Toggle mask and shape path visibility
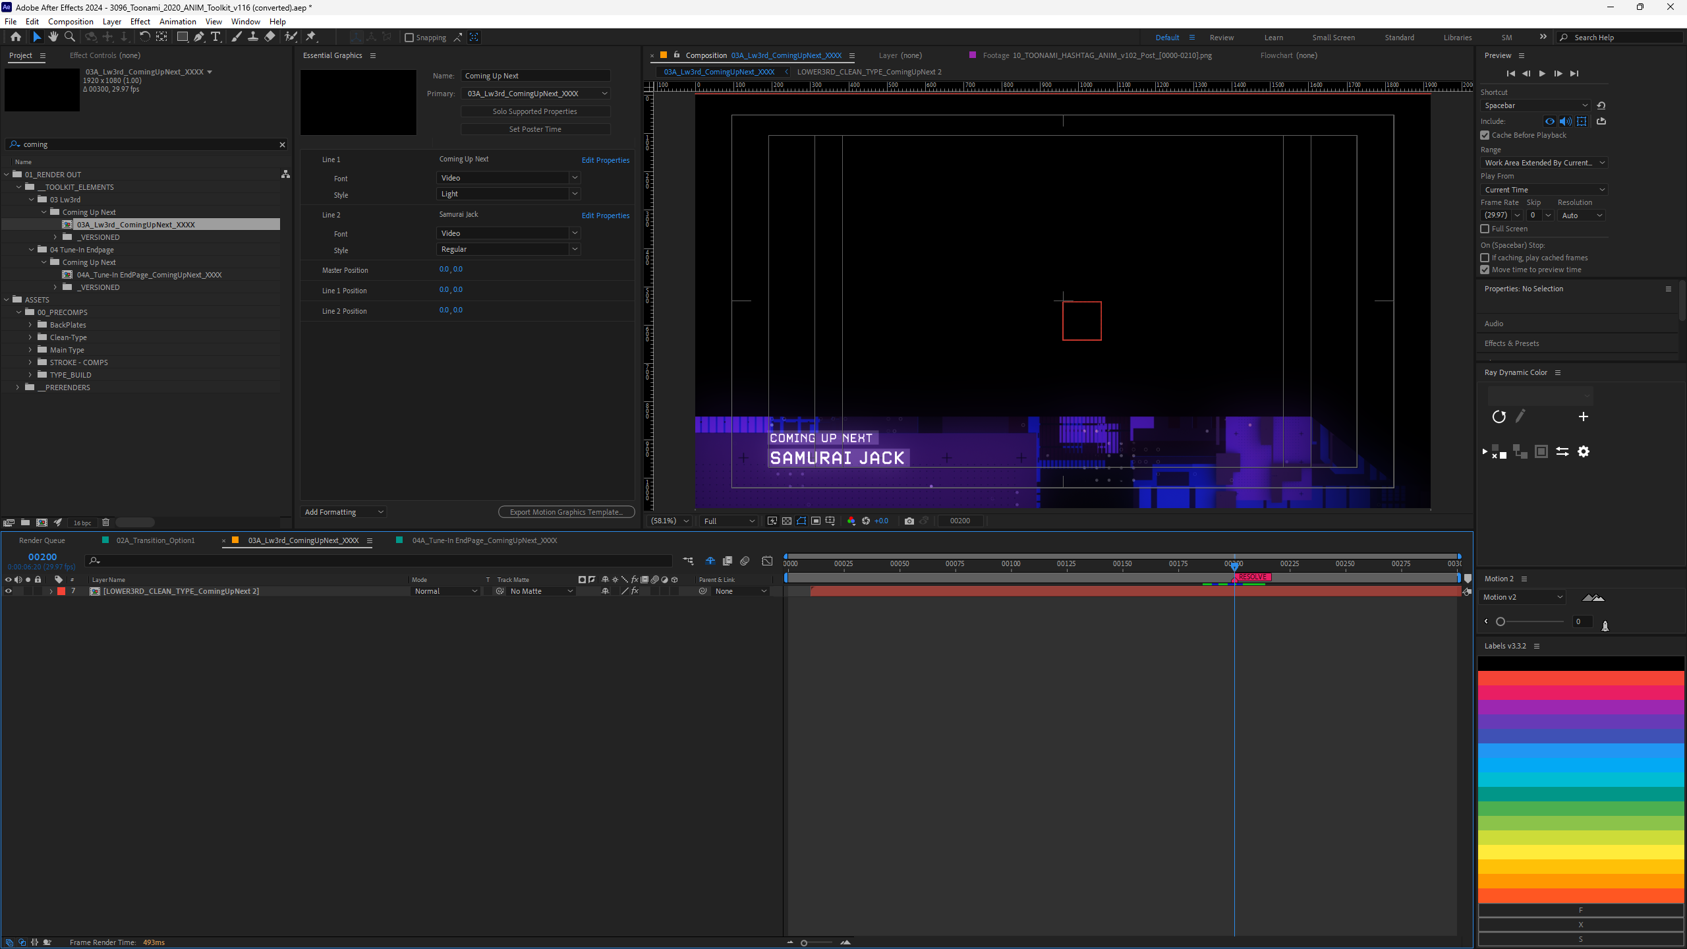1687x949 pixels. tap(801, 521)
